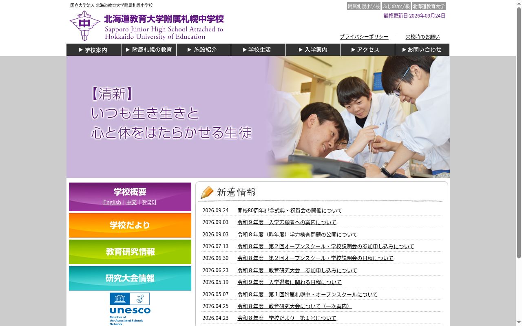Open the 施設紹介 menu
The height and width of the screenshot is (326, 522).
coord(203,50)
